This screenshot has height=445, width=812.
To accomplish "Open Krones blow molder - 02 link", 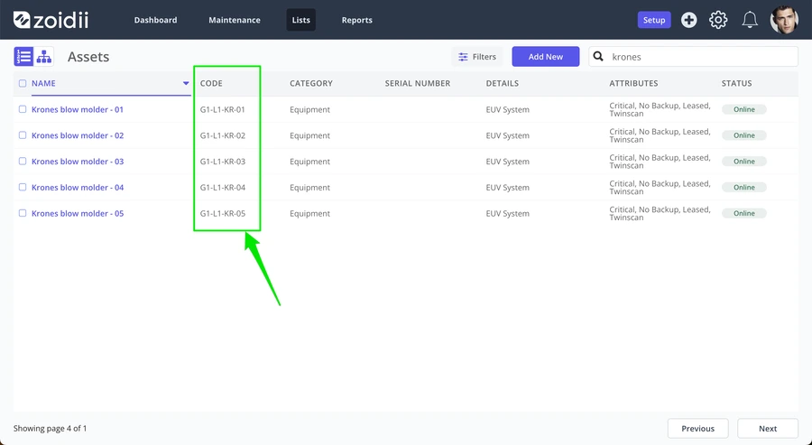I will coord(78,135).
